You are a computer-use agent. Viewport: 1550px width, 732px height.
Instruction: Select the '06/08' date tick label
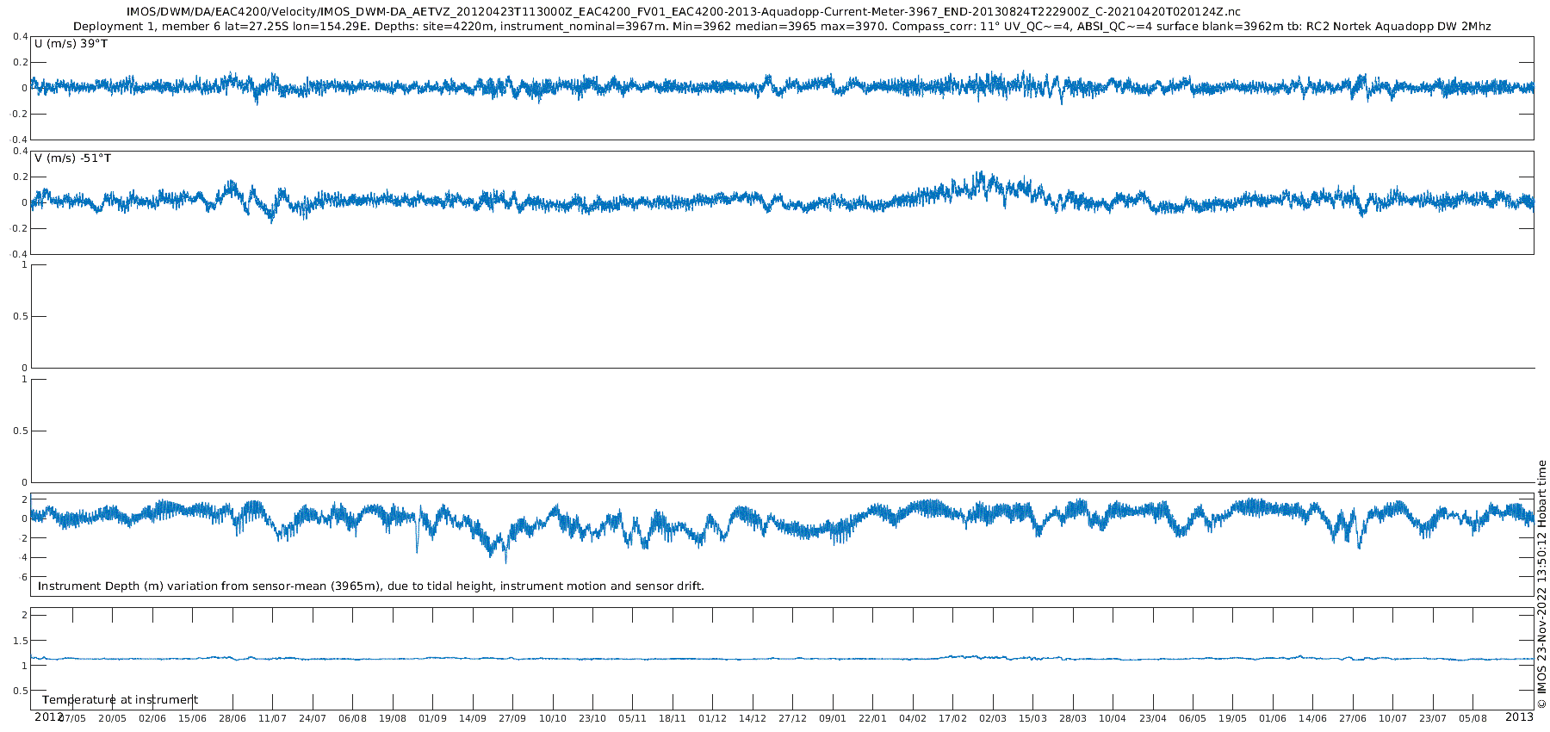point(352,718)
